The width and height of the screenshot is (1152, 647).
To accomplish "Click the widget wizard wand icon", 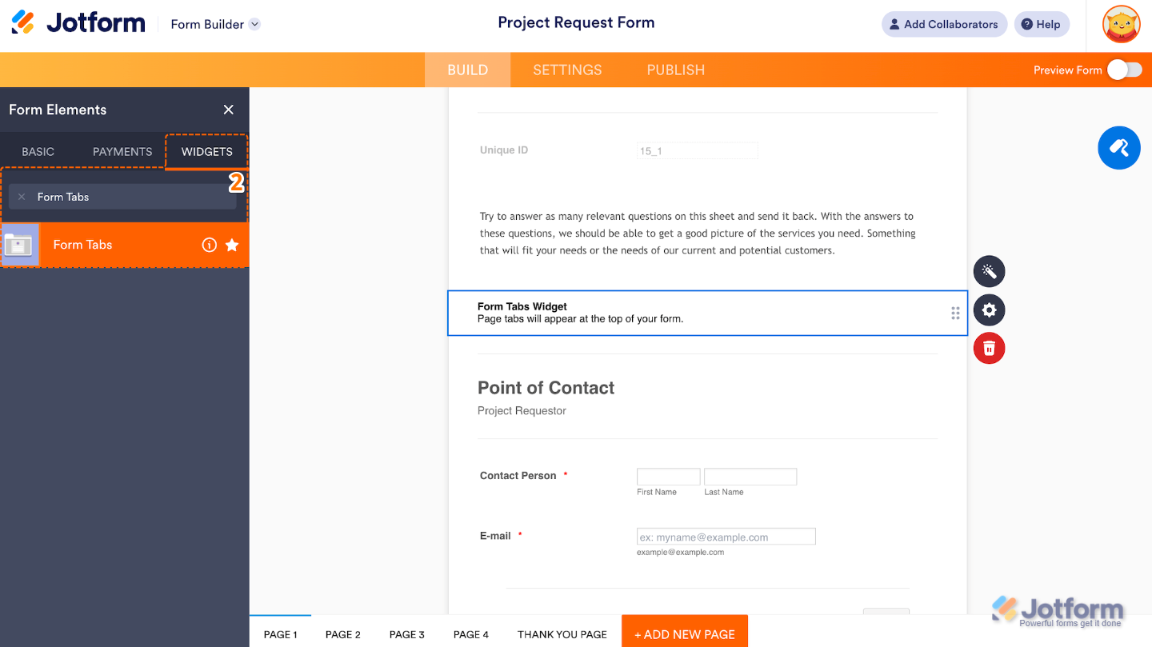I will tap(989, 272).
